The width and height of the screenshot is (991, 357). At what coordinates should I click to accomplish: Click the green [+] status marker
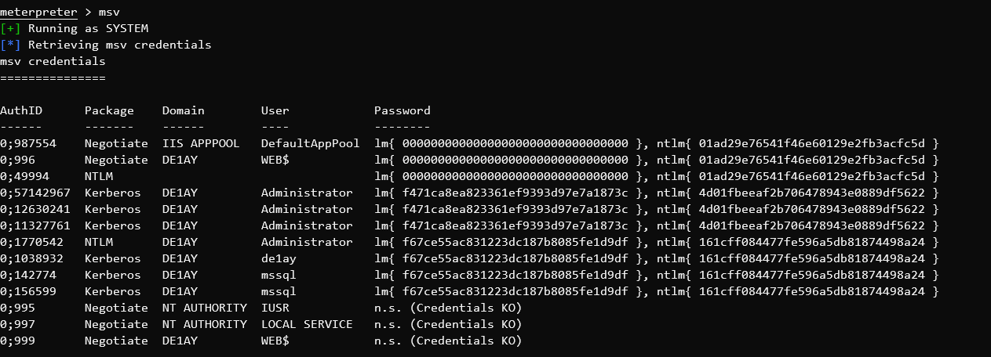(10, 29)
